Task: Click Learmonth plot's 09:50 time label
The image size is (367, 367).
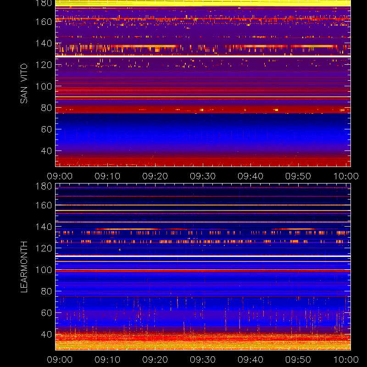Action: [x=298, y=360]
